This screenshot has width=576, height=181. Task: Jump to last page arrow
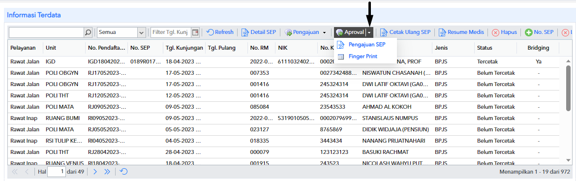click(x=107, y=172)
